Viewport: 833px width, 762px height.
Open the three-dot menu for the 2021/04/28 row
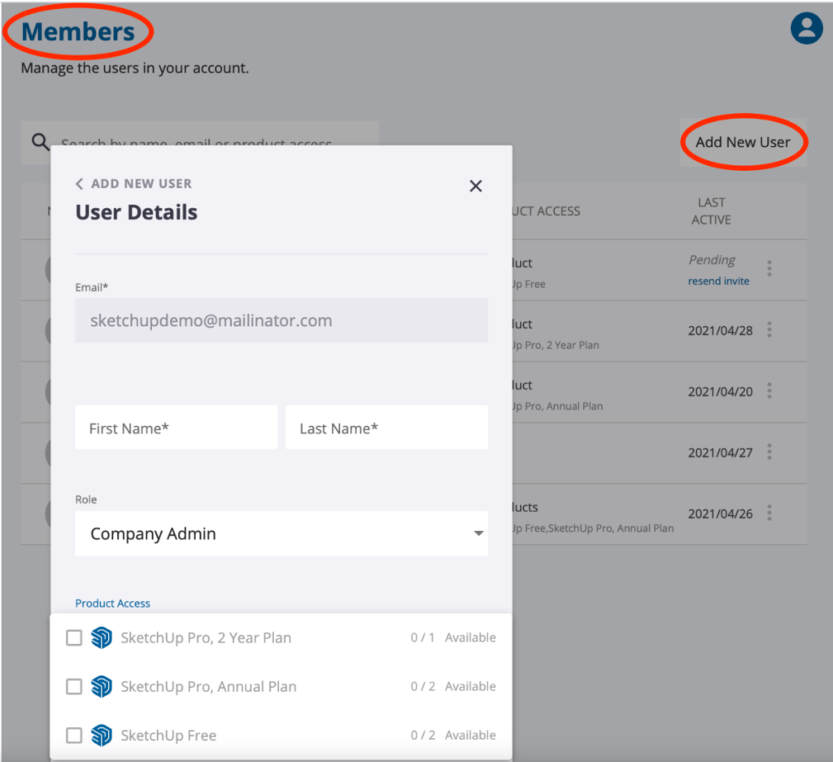pyautogui.click(x=769, y=329)
